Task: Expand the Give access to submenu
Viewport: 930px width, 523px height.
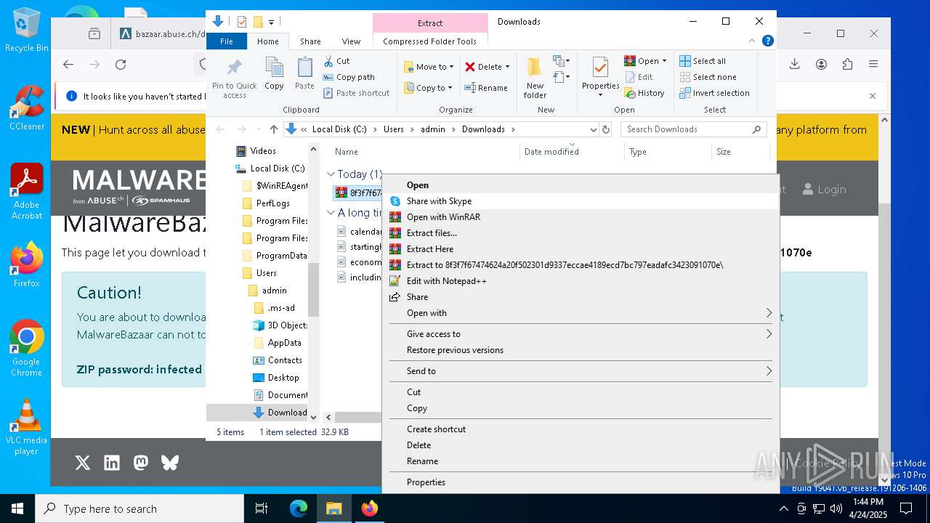Action: pos(581,334)
